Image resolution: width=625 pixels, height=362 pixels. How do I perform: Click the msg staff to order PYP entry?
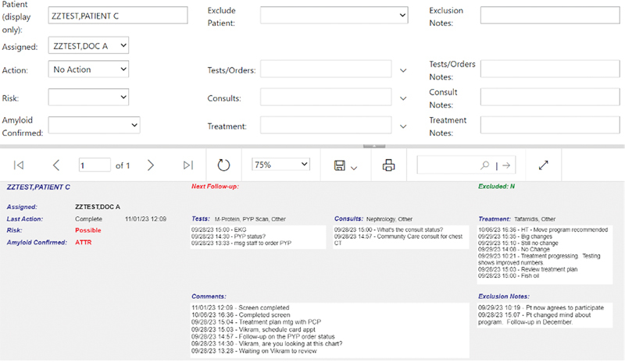[241, 243]
